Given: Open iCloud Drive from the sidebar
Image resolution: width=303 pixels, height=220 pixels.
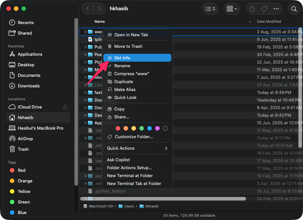Looking at the screenshot, I should 30,107.
